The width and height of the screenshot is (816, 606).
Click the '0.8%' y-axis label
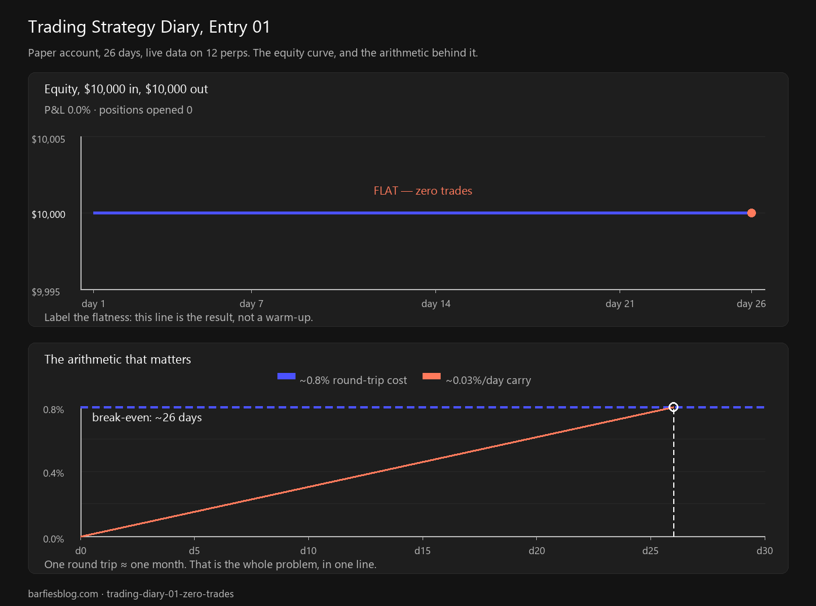tap(54, 410)
